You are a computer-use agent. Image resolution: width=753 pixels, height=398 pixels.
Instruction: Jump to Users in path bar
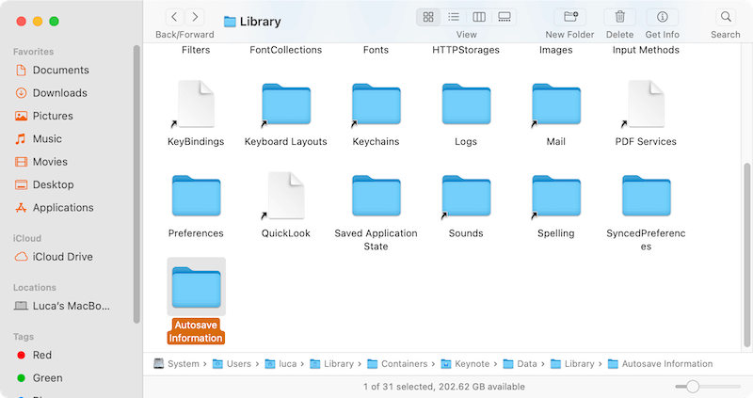[x=237, y=364]
